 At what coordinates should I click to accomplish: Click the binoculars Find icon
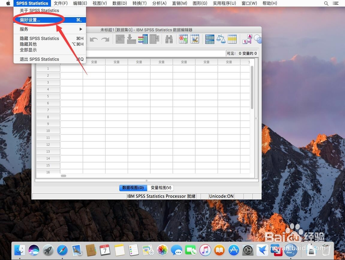[x=169, y=39]
